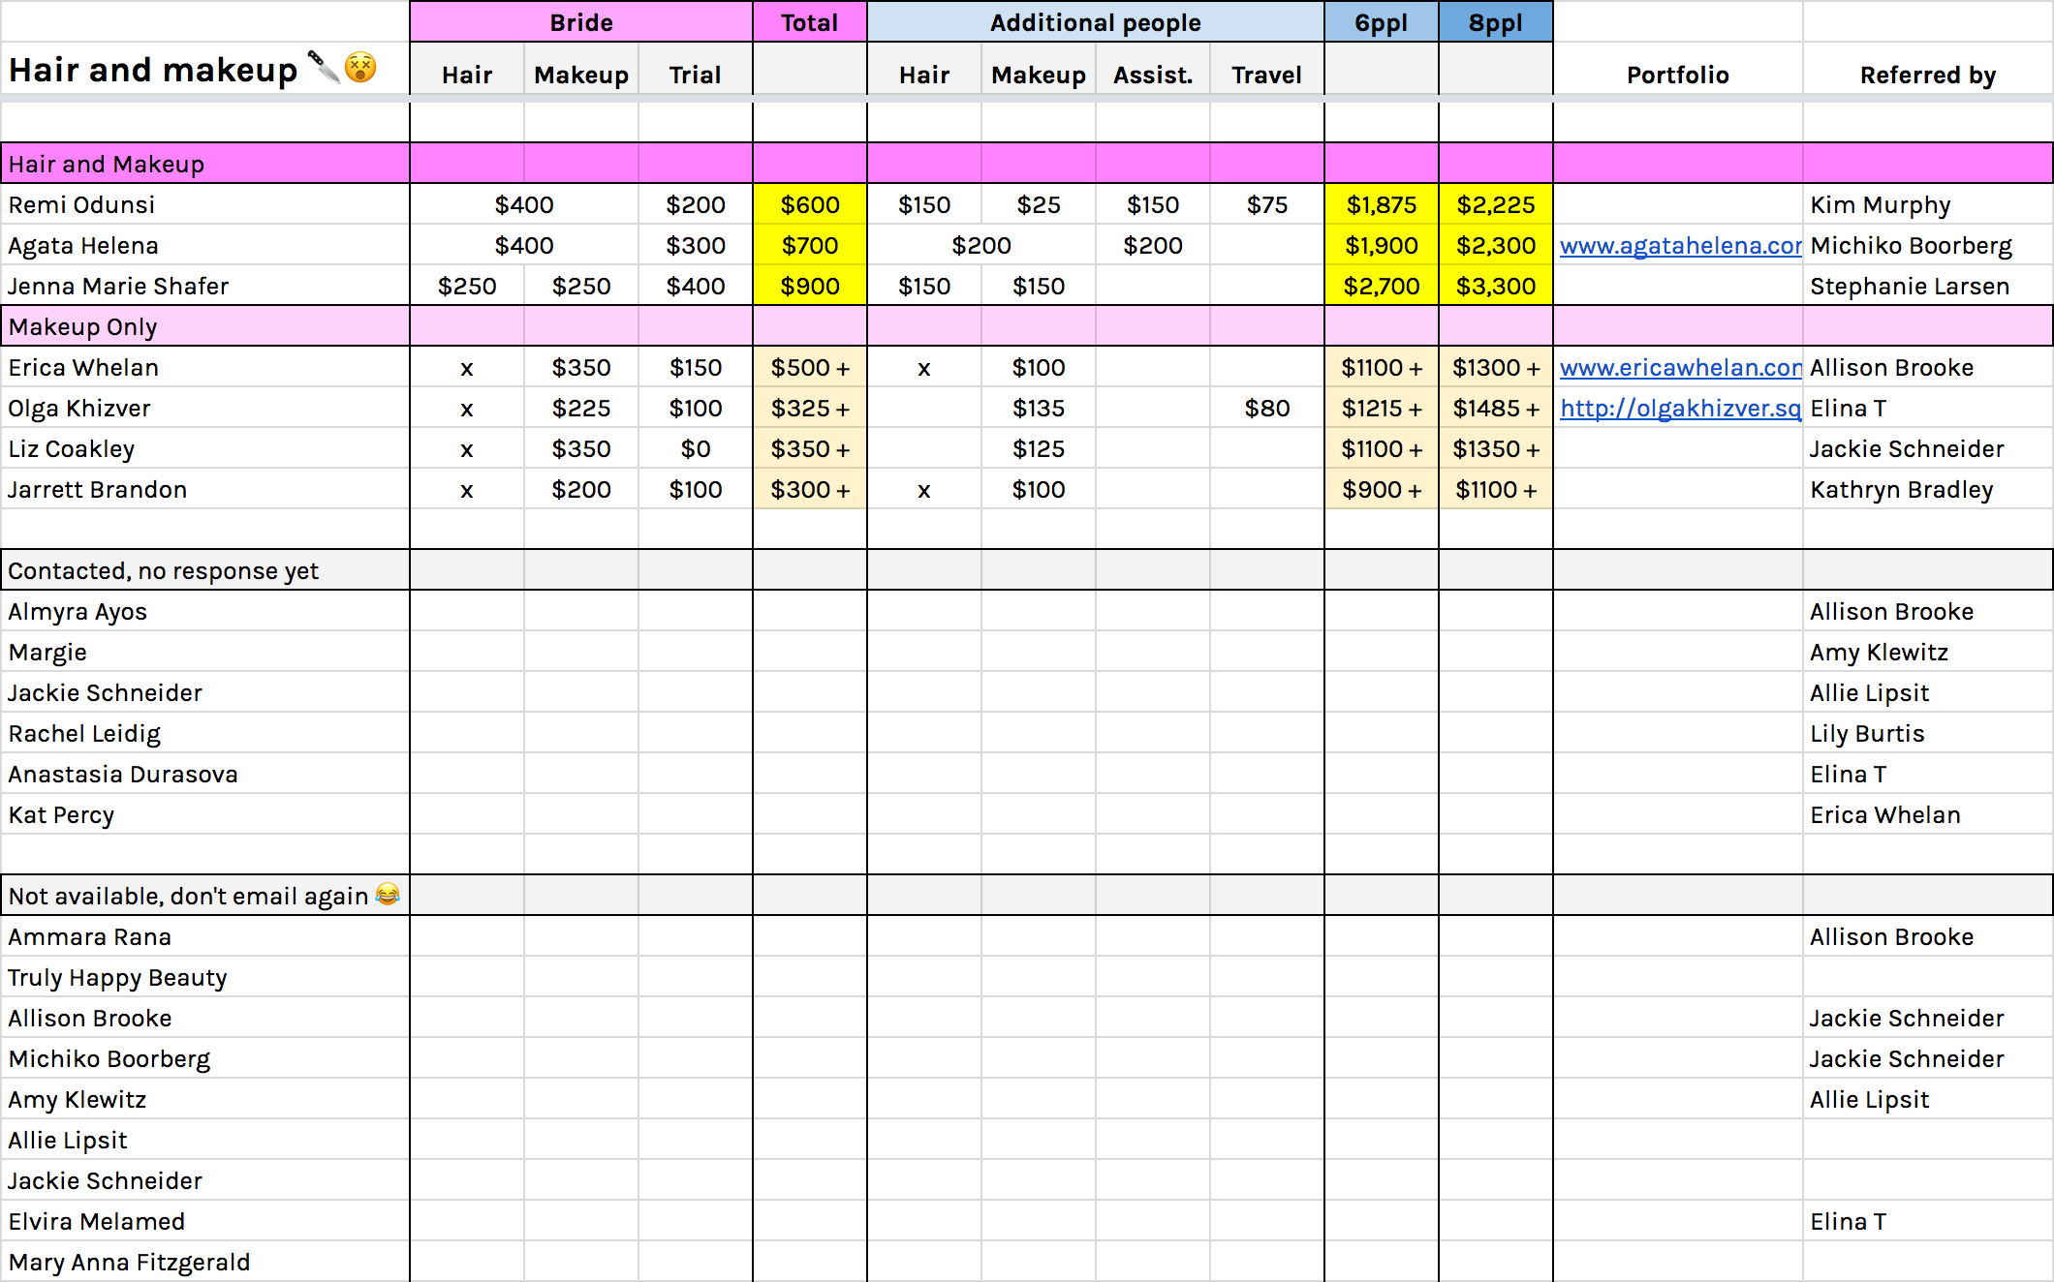The height and width of the screenshot is (1282, 2054).
Task: Select the 'Contacted, no response yet' section row
Action: [1027, 570]
